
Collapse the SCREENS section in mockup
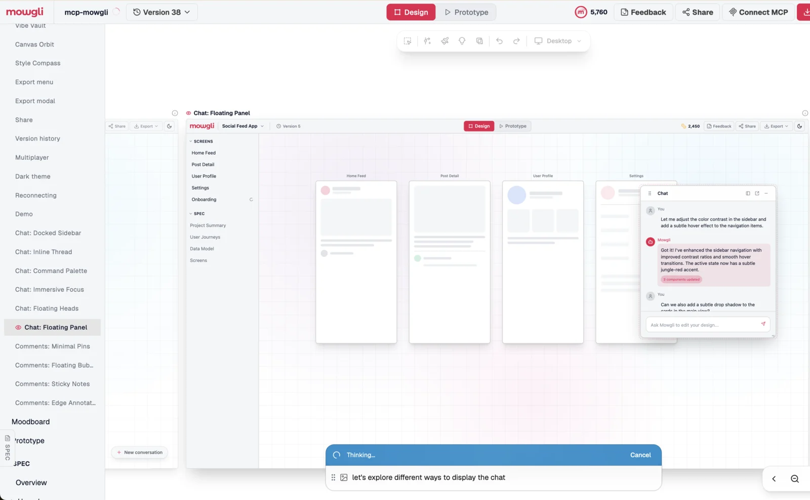click(x=191, y=142)
